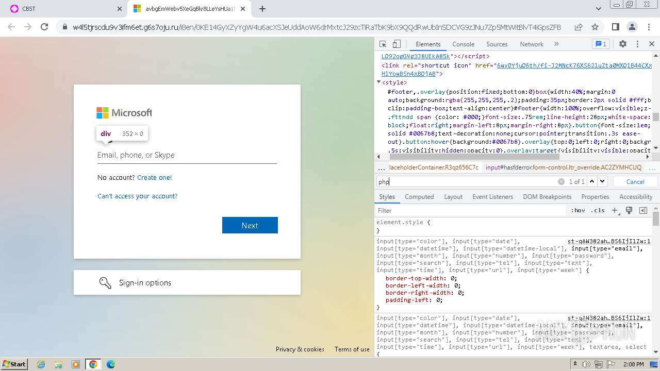Image resolution: width=660 pixels, height=371 pixels.
Task: Toggle the browser side panel
Action: 615,27
